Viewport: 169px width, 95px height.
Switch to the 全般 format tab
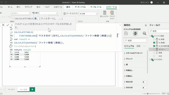point(138,46)
